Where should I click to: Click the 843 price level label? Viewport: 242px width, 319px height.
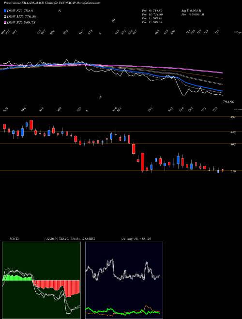233,132
